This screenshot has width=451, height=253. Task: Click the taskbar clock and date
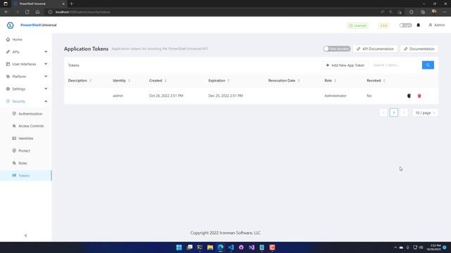pyautogui.click(x=434, y=247)
